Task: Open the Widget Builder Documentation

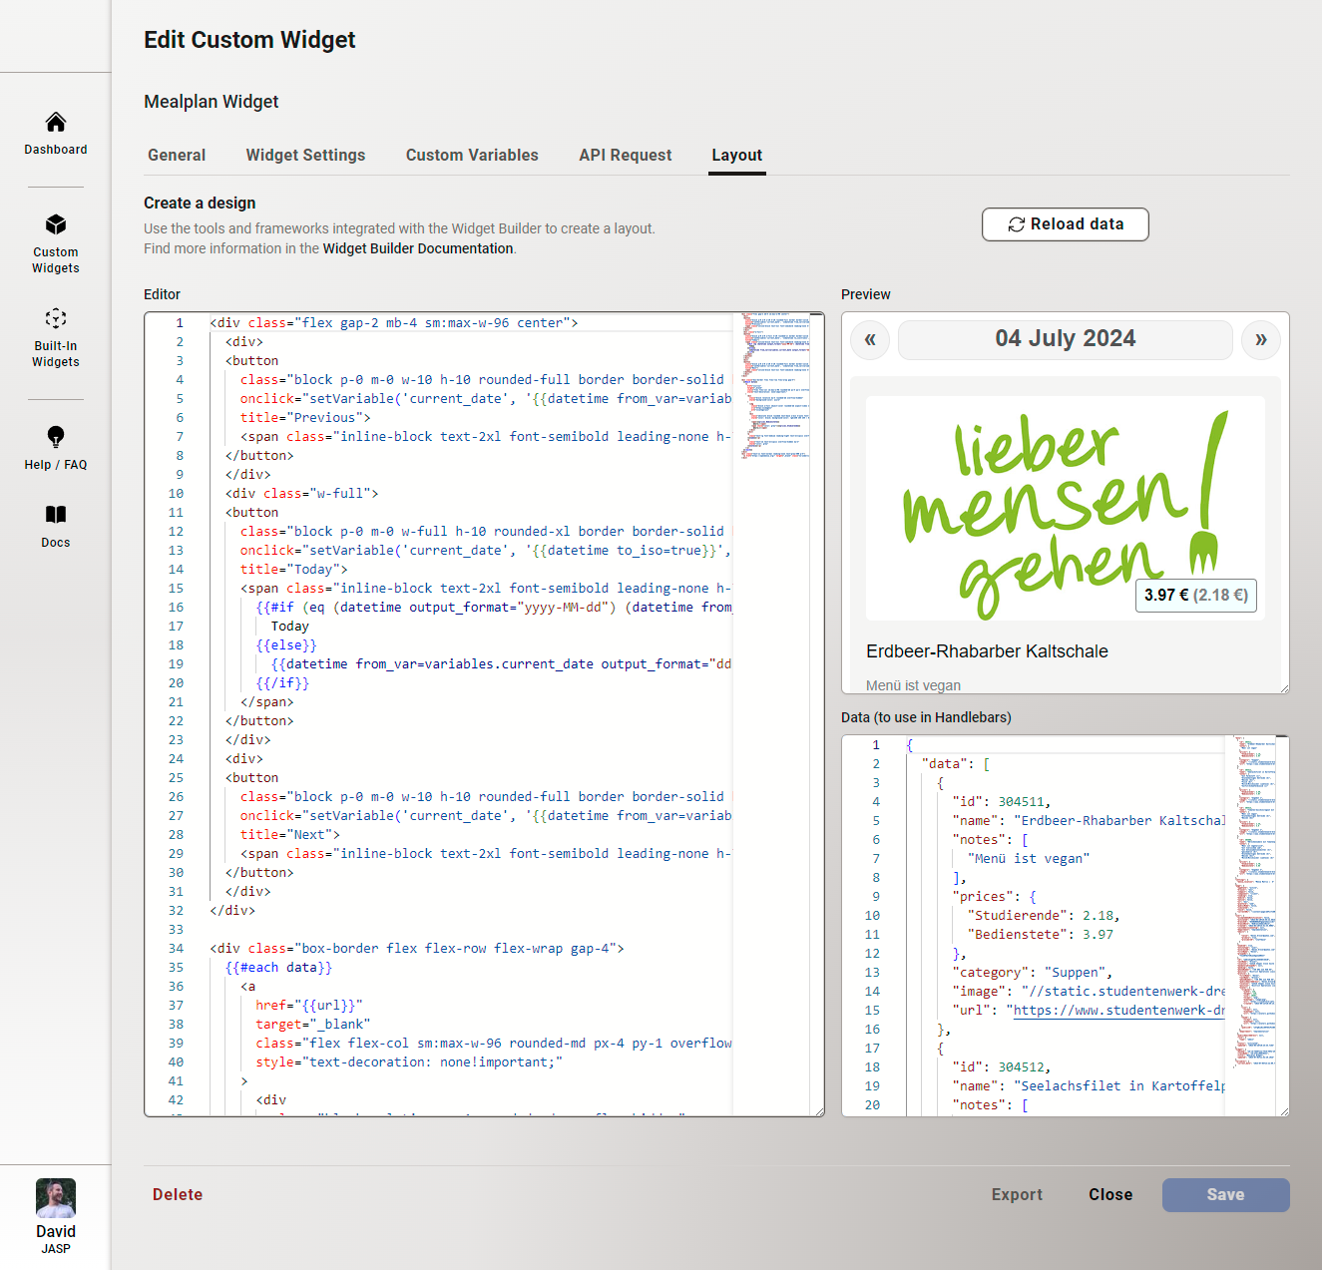Action: coord(417,248)
